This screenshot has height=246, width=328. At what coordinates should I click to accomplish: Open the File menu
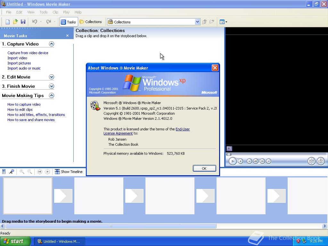(9, 12)
